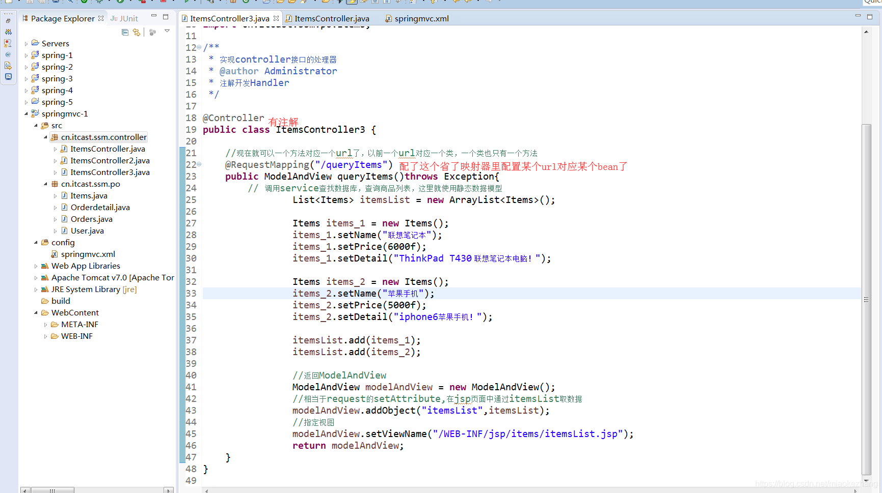Click "return modelAndView;" on line 46
Viewport: 882px width, 493px height.
pos(348,446)
